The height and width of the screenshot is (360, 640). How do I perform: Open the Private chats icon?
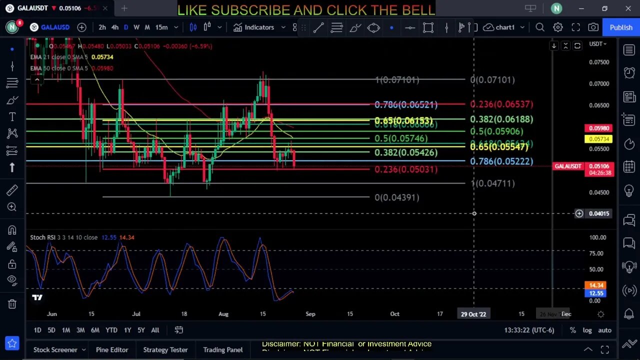pos(629,243)
